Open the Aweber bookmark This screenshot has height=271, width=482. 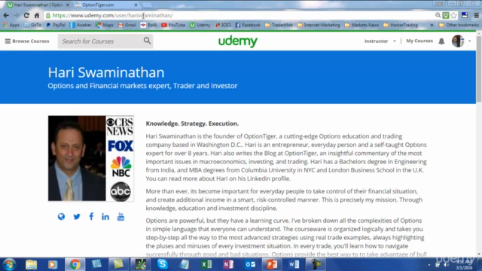81,25
